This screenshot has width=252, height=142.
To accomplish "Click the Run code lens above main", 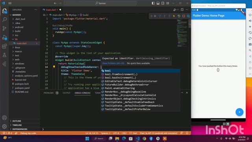I will pyautogui.click(x=54, y=25).
